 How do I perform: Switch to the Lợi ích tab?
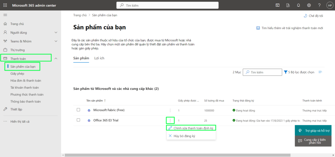(99, 58)
